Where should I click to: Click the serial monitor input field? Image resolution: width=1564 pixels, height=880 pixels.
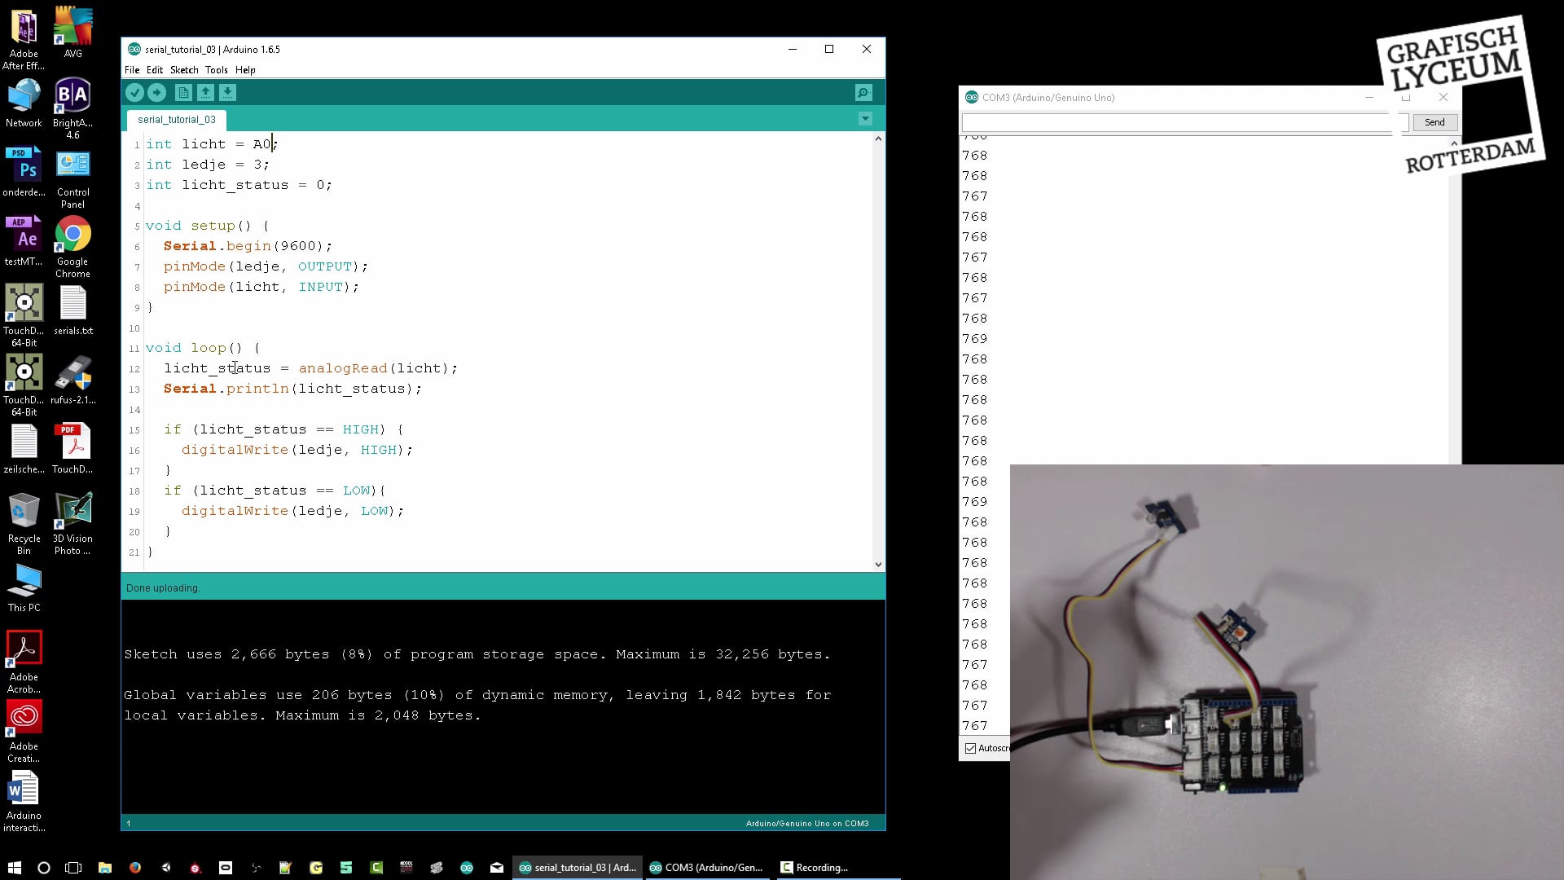point(1181,122)
